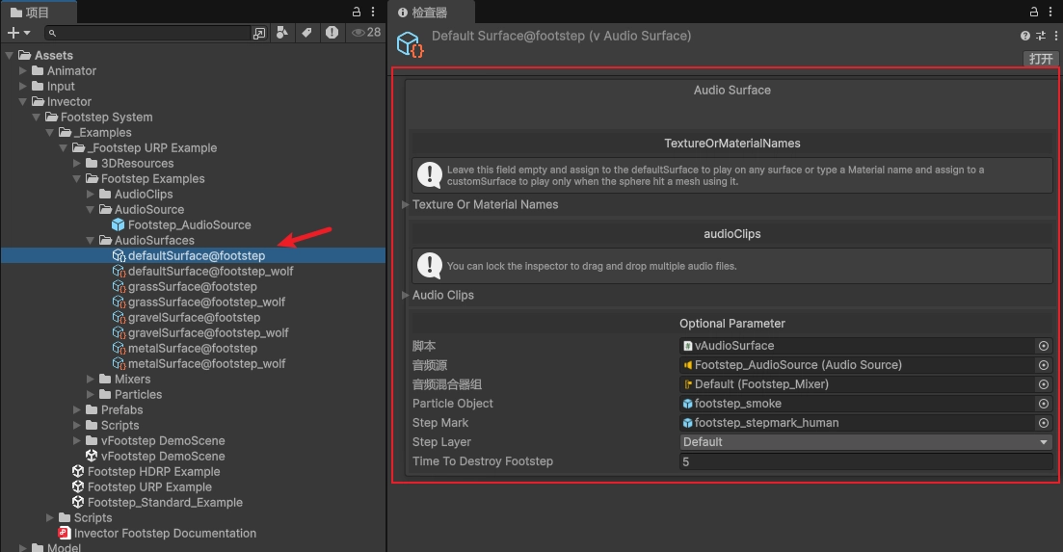Collapse the Assets root folder
Screen dimensions: 1063x552
pos(10,55)
